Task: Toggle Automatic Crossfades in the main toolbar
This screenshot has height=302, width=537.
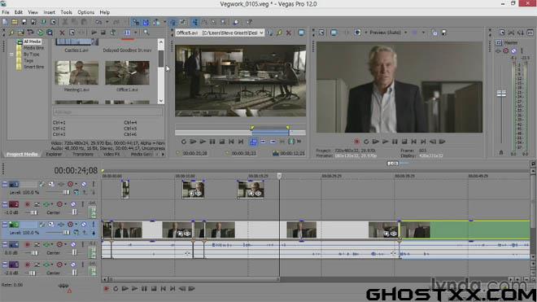Action: pos(146,22)
